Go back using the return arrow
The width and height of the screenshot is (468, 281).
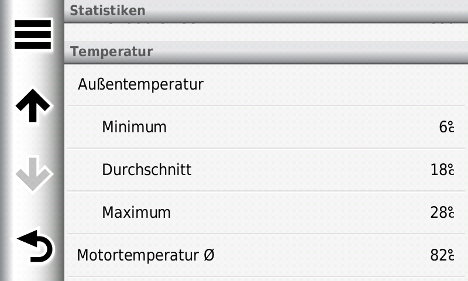point(34,246)
